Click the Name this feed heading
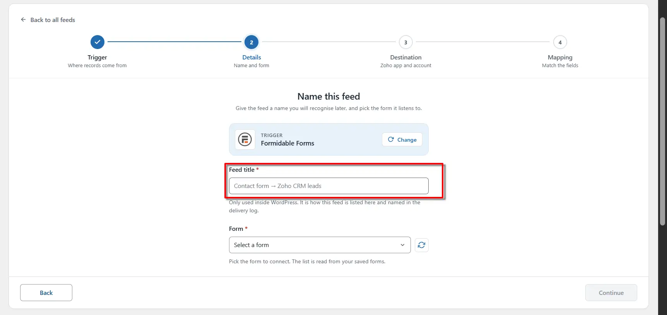Screen dimensions: 667x315 (329, 96)
